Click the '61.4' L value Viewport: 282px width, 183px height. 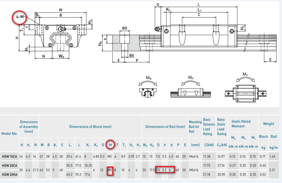pos(78,156)
